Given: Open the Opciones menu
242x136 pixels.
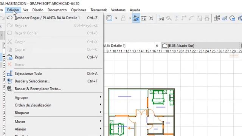Looking at the screenshot, I should tap(79, 10).
